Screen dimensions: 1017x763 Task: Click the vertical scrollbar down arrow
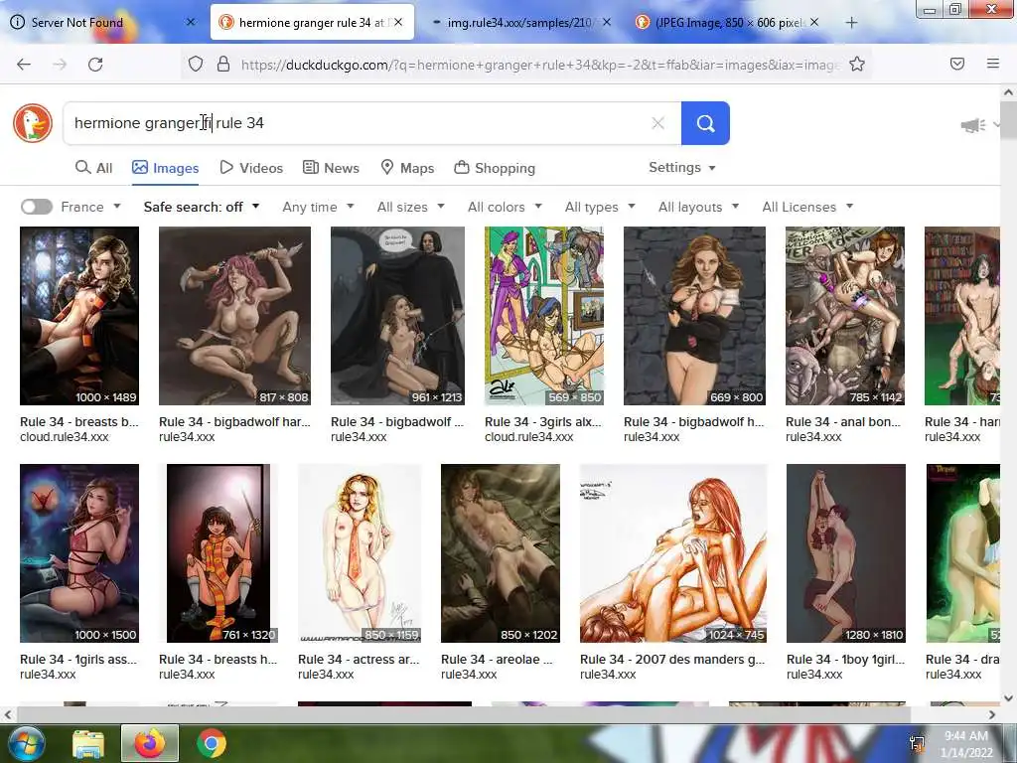pos(1009,698)
